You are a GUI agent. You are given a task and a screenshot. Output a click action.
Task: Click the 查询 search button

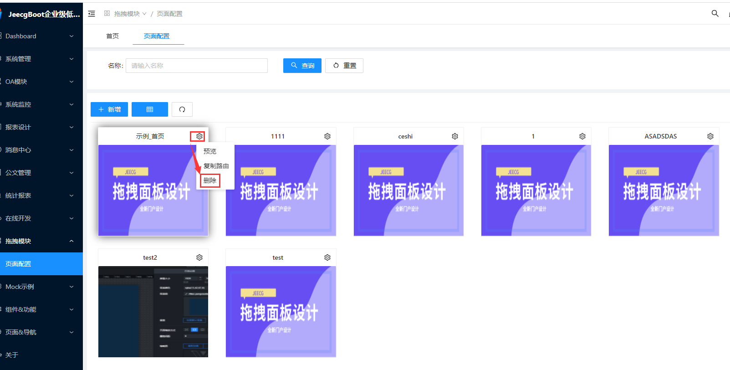(x=302, y=66)
